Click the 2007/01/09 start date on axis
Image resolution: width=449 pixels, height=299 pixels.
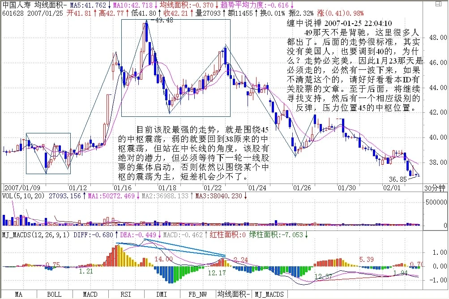click(x=21, y=187)
